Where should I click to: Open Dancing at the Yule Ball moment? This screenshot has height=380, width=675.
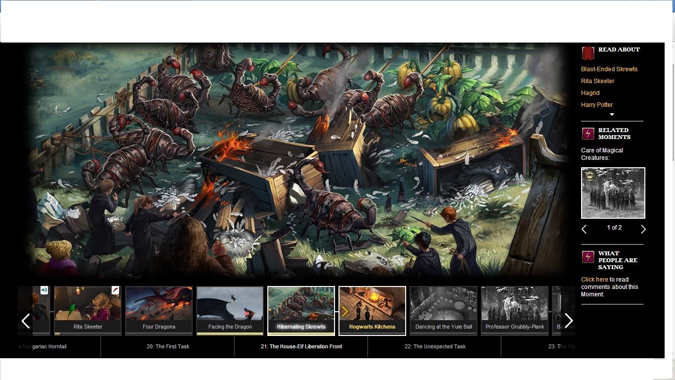click(x=444, y=311)
